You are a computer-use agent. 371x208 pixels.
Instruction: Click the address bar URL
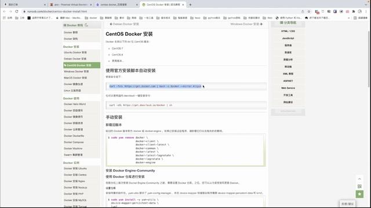point(57,12)
